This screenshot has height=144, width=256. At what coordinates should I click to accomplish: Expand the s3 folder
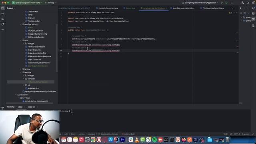(x=24, y=85)
